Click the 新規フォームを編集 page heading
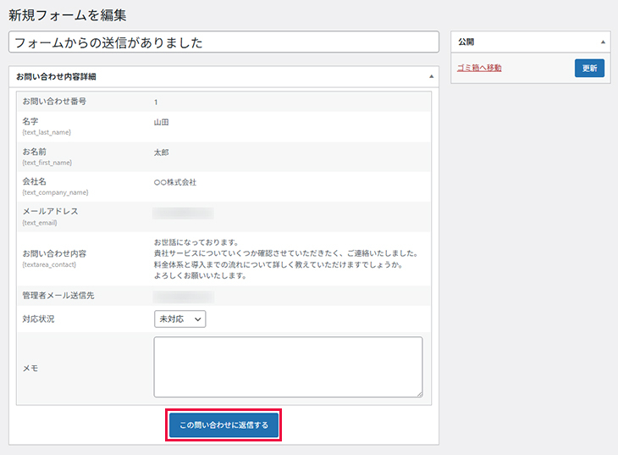The image size is (618, 455). click(68, 14)
